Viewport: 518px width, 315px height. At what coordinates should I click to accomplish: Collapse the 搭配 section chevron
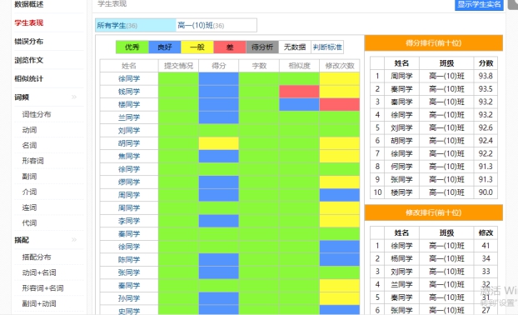[74, 240]
